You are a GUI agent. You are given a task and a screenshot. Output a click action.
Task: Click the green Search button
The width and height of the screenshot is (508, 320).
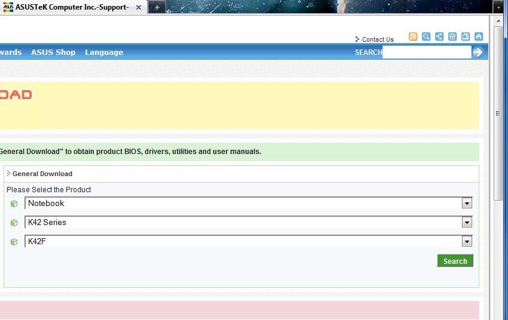pos(455,261)
